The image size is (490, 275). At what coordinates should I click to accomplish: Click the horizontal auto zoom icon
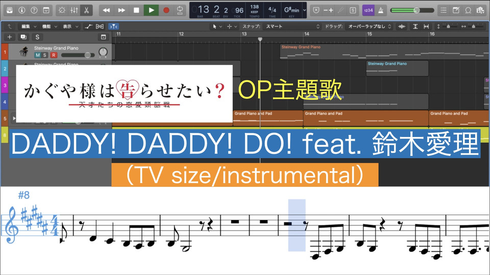click(x=426, y=26)
